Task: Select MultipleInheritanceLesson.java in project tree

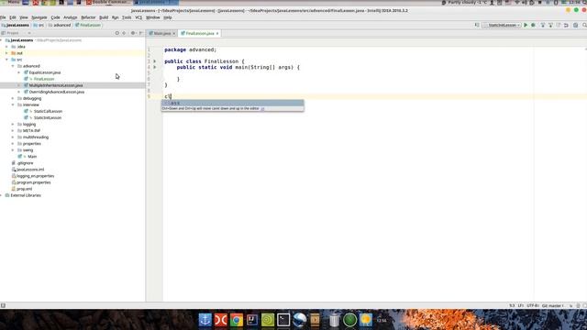Action: [56, 85]
